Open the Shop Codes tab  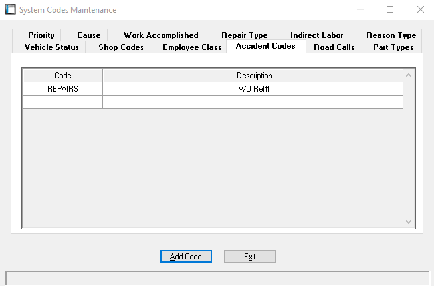(121, 47)
